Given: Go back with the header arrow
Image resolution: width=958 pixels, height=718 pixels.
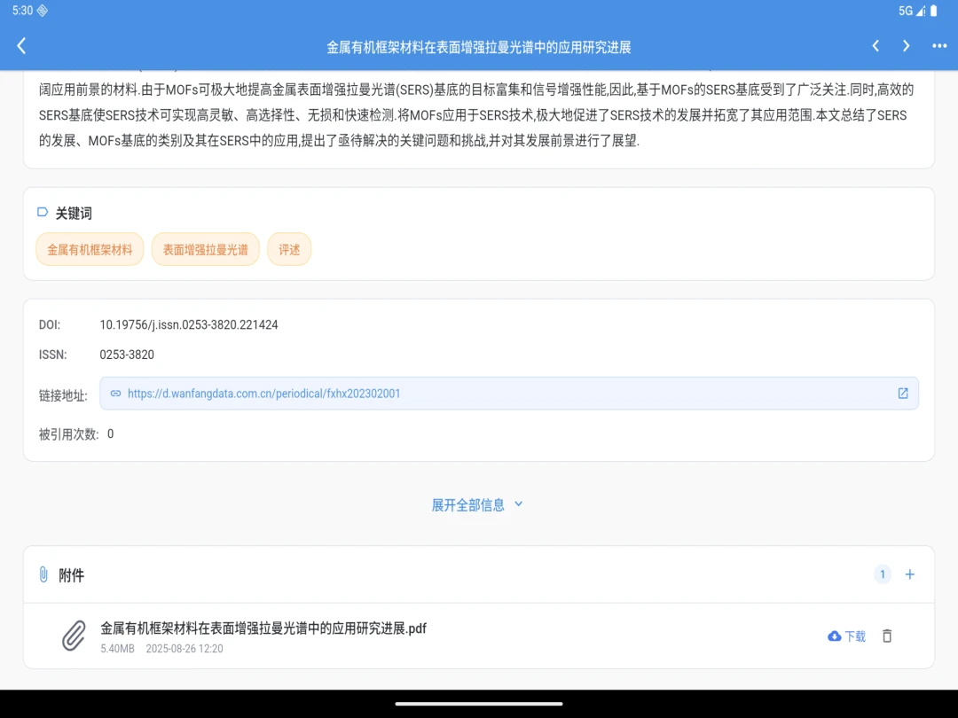Looking at the screenshot, I should coord(21,46).
